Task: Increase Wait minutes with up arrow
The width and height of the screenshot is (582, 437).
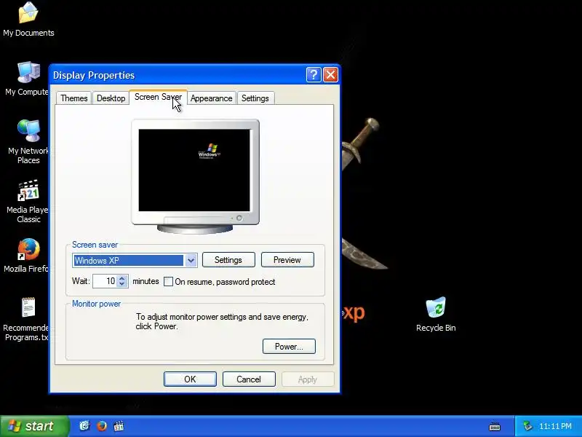Action: [122, 278]
